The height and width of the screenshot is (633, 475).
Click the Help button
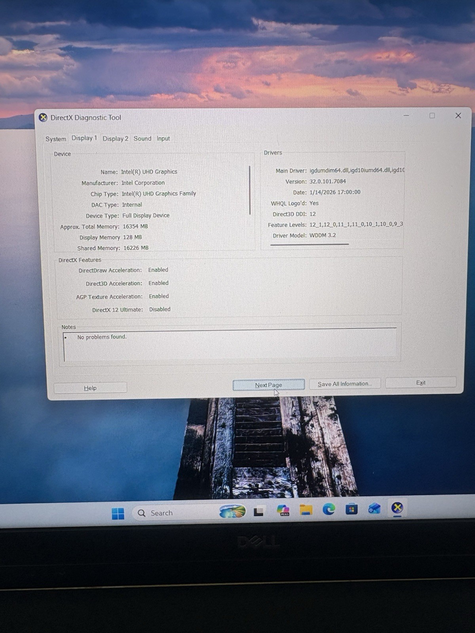(x=90, y=388)
